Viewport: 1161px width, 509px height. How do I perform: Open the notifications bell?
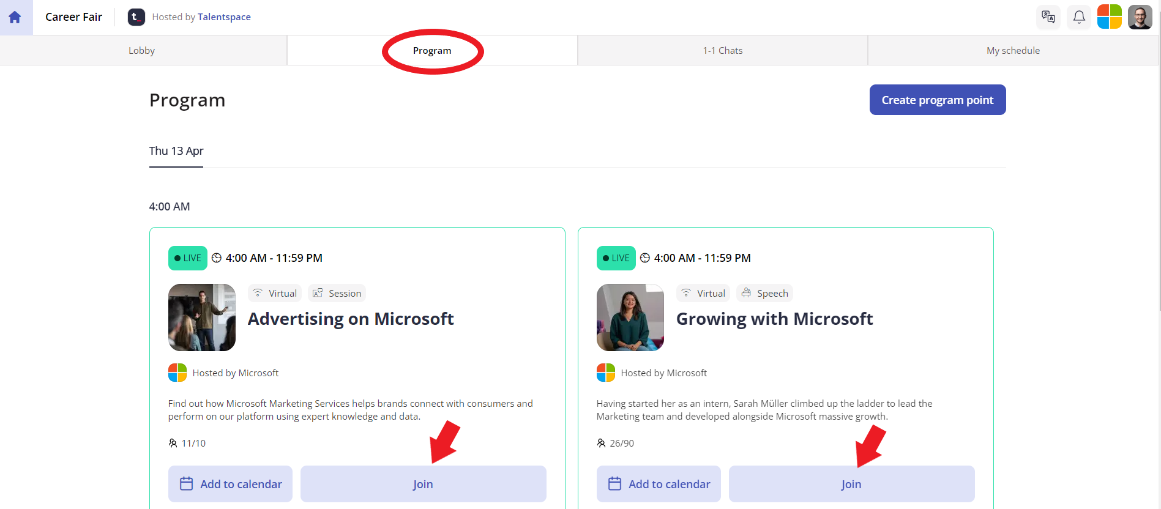coord(1079,17)
